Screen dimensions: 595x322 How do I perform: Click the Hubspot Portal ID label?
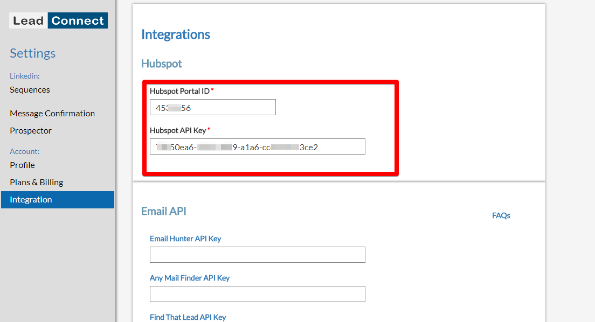click(179, 91)
